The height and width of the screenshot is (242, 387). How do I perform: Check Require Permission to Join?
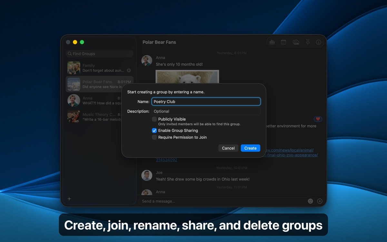[x=154, y=137]
